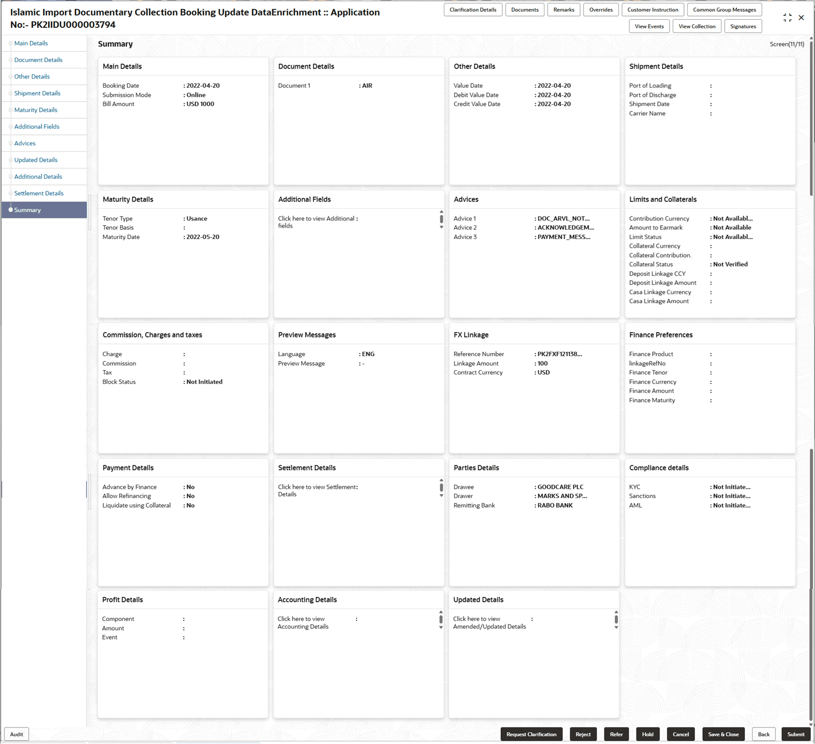Image resolution: width=815 pixels, height=744 pixels.
Task: Expand the application to fullscreen view
Action: 787,17
